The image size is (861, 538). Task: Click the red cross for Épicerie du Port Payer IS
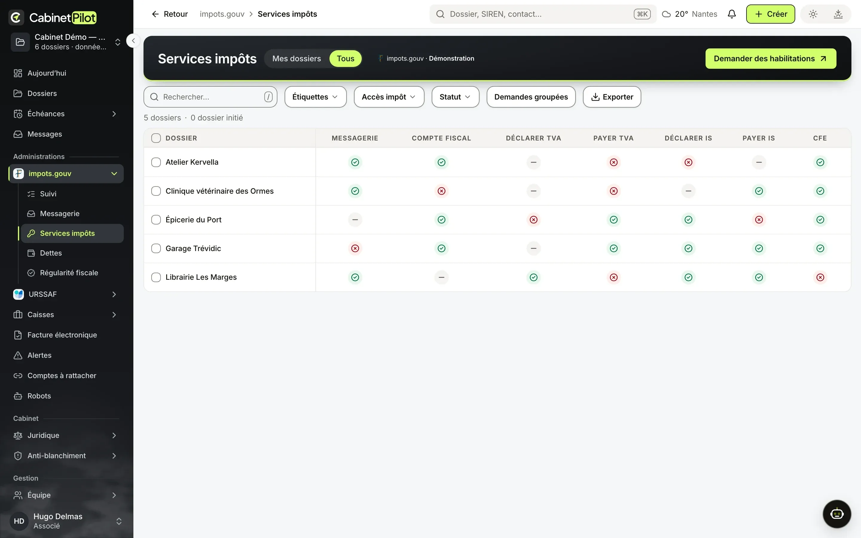(759, 220)
